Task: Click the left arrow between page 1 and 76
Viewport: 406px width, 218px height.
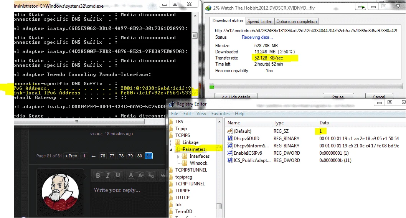Action: point(94,156)
